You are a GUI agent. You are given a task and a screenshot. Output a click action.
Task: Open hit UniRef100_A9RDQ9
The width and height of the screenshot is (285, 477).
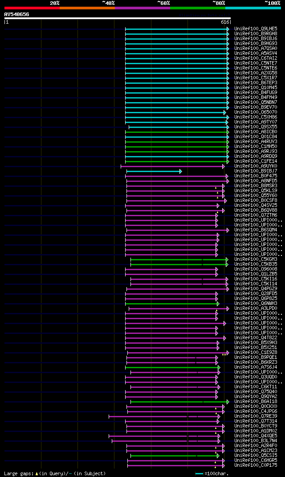256,156
